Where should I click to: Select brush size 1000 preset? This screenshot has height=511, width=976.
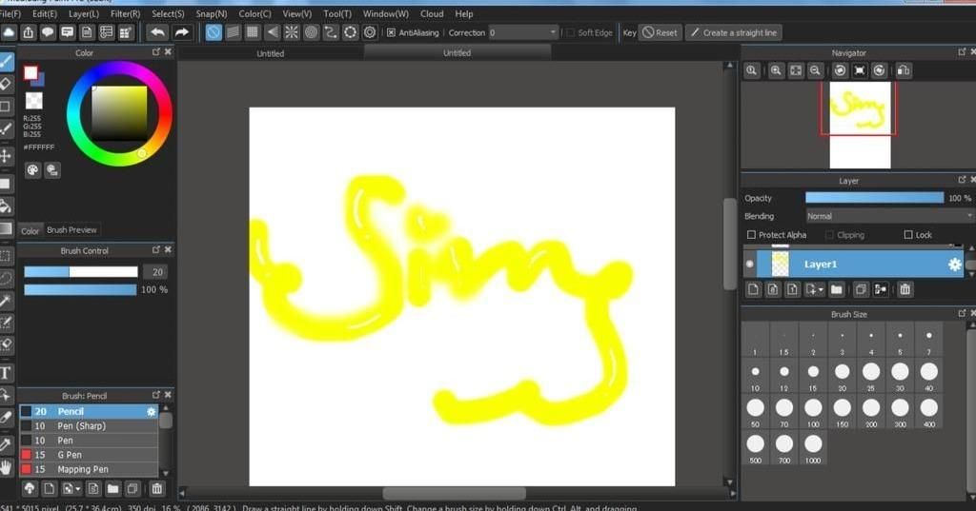[813, 448]
